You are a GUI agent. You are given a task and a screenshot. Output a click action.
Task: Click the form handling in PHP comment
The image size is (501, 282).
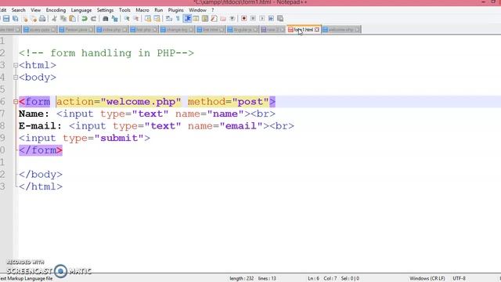(x=106, y=53)
